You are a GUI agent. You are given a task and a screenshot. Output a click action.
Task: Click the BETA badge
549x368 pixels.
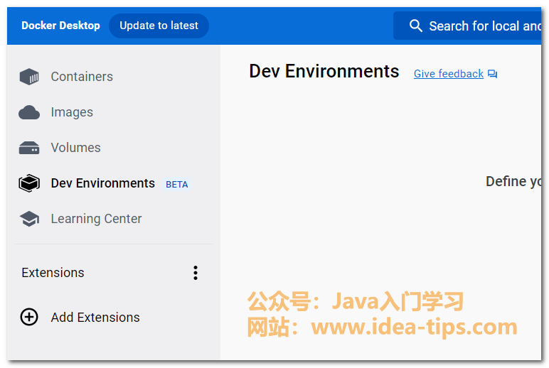click(x=177, y=184)
